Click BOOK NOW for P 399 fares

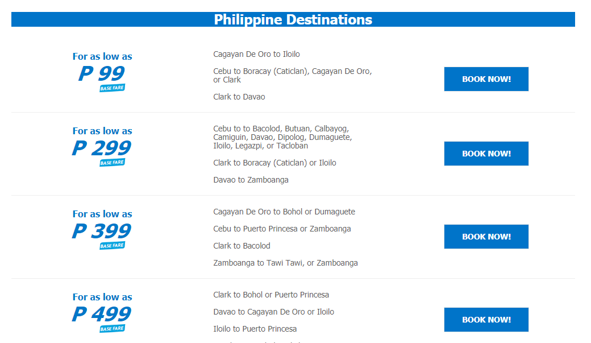486,237
